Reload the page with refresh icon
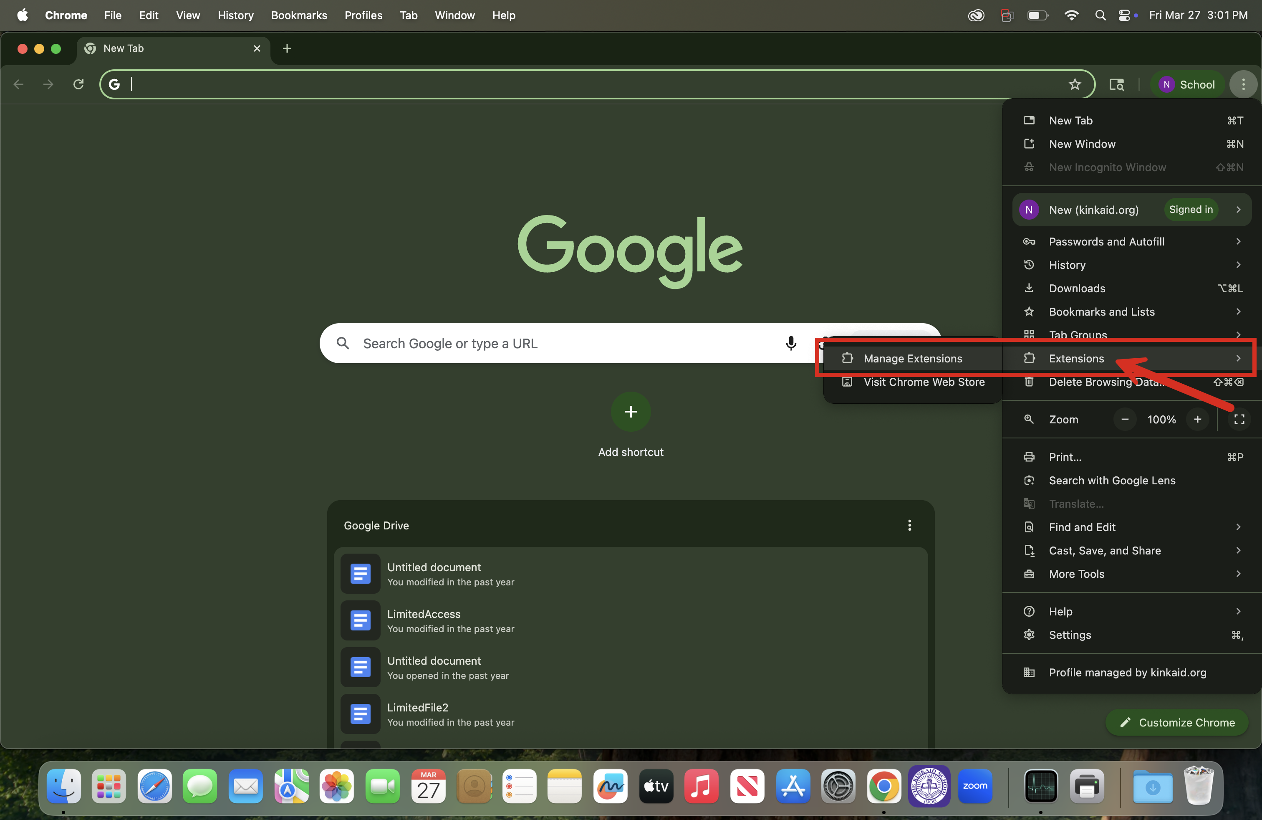This screenshot has width=1262, height=820. point(78,84)
